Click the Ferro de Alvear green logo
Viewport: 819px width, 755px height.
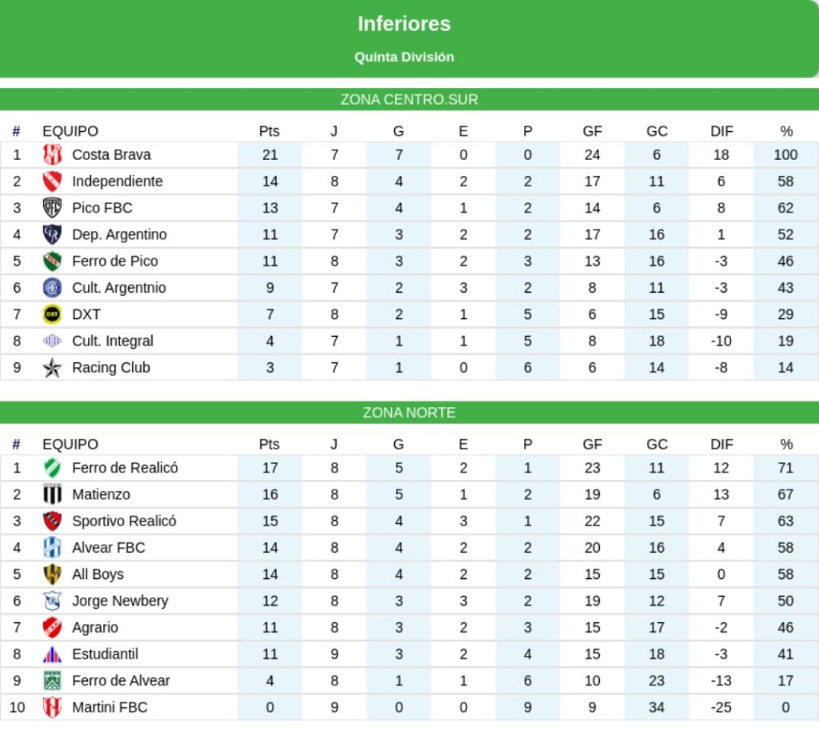click(x=52, y=681)
